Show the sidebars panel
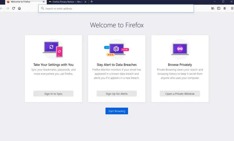This screenshot has height=141, width=234. (x=219, y=8)
